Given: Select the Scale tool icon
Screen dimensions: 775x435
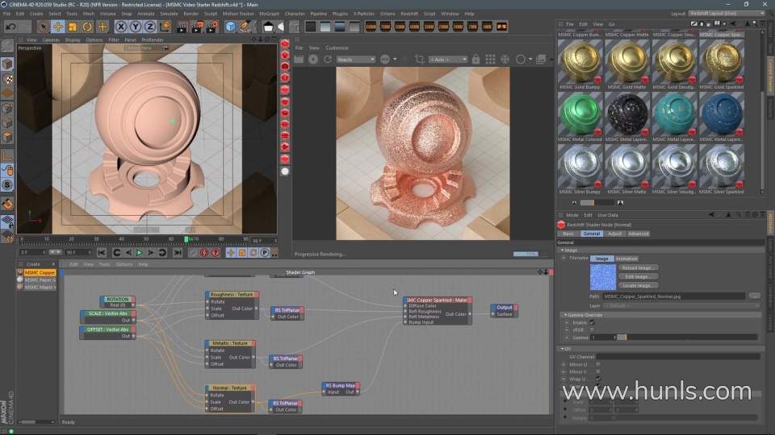Looking at the screenshot, I should (x=73, y=27).
